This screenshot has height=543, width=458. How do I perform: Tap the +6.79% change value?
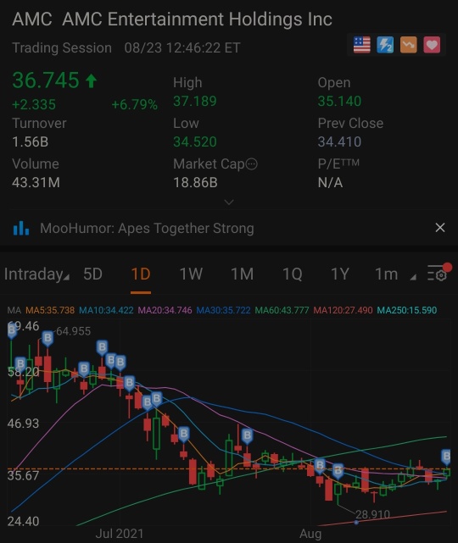coord(135,104)
